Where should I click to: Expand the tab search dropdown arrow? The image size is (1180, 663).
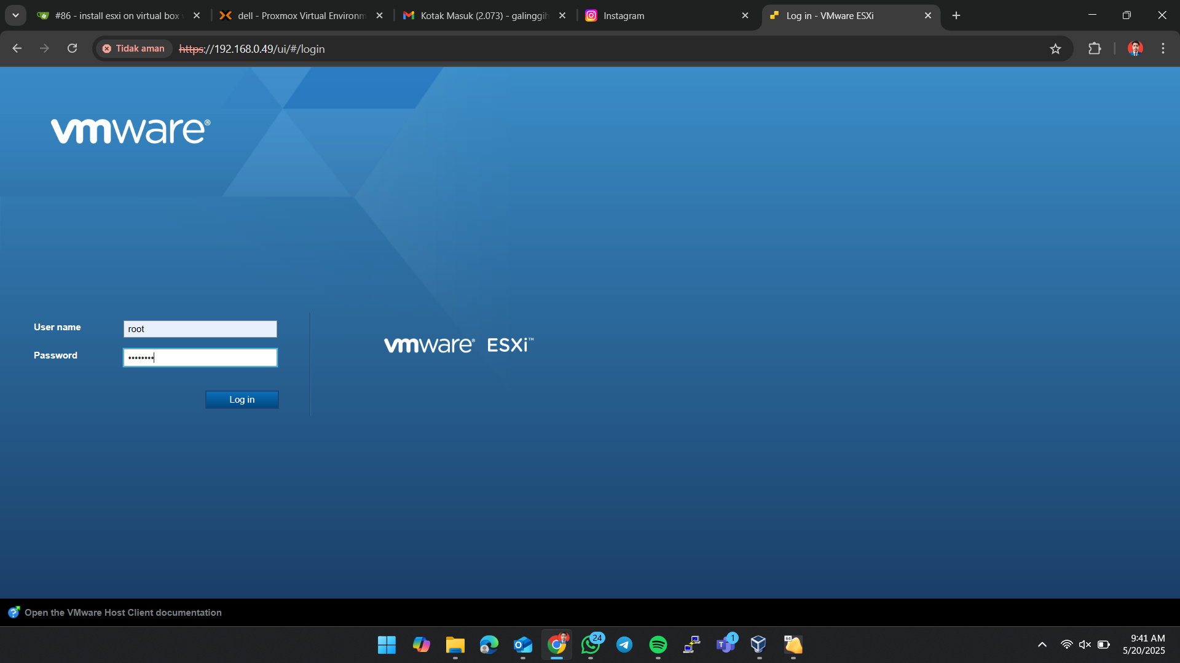[x=15, y=15]
